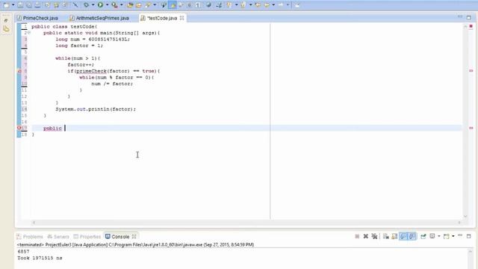Click the Open Type toolbar icon
This screenshot has width=478, height=269.
point(164,5)
